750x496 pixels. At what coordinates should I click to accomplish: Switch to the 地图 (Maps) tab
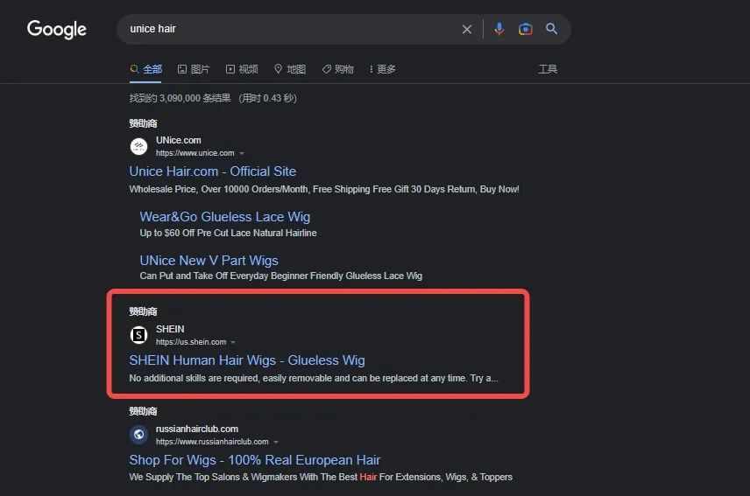tap(290, 69)
